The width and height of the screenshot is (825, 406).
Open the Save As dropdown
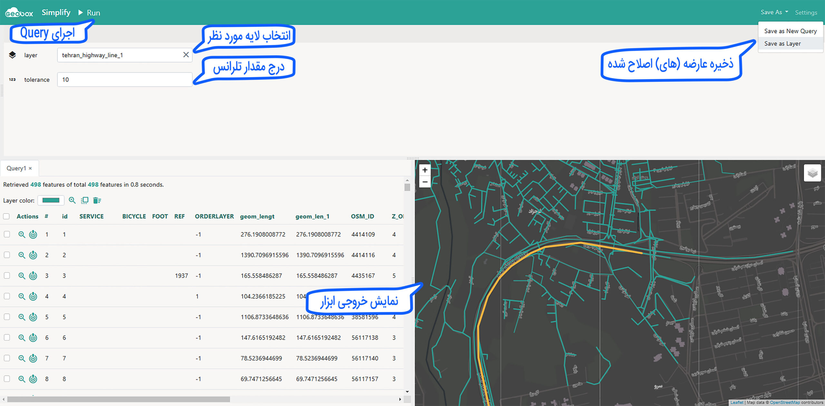tap(774, 12)
